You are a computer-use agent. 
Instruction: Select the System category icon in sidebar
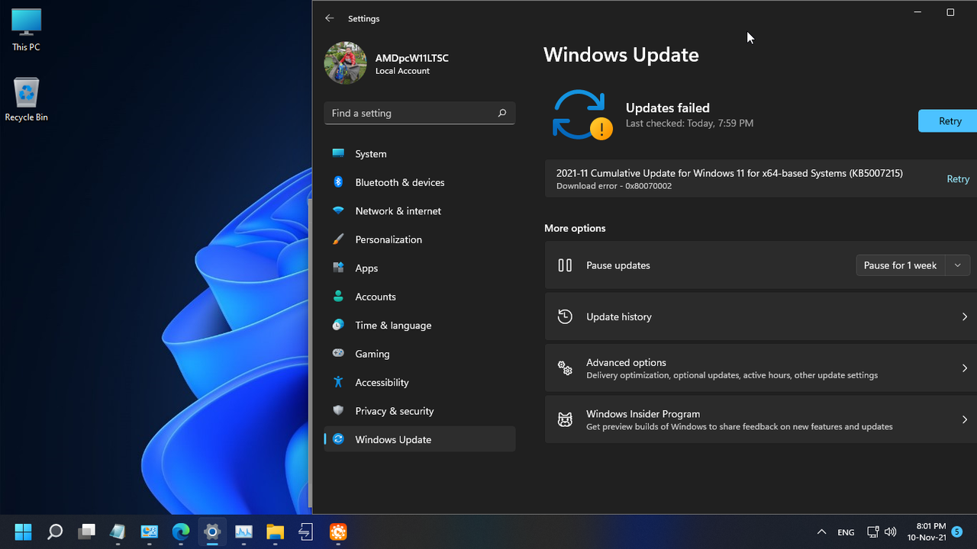coord(338,153)
